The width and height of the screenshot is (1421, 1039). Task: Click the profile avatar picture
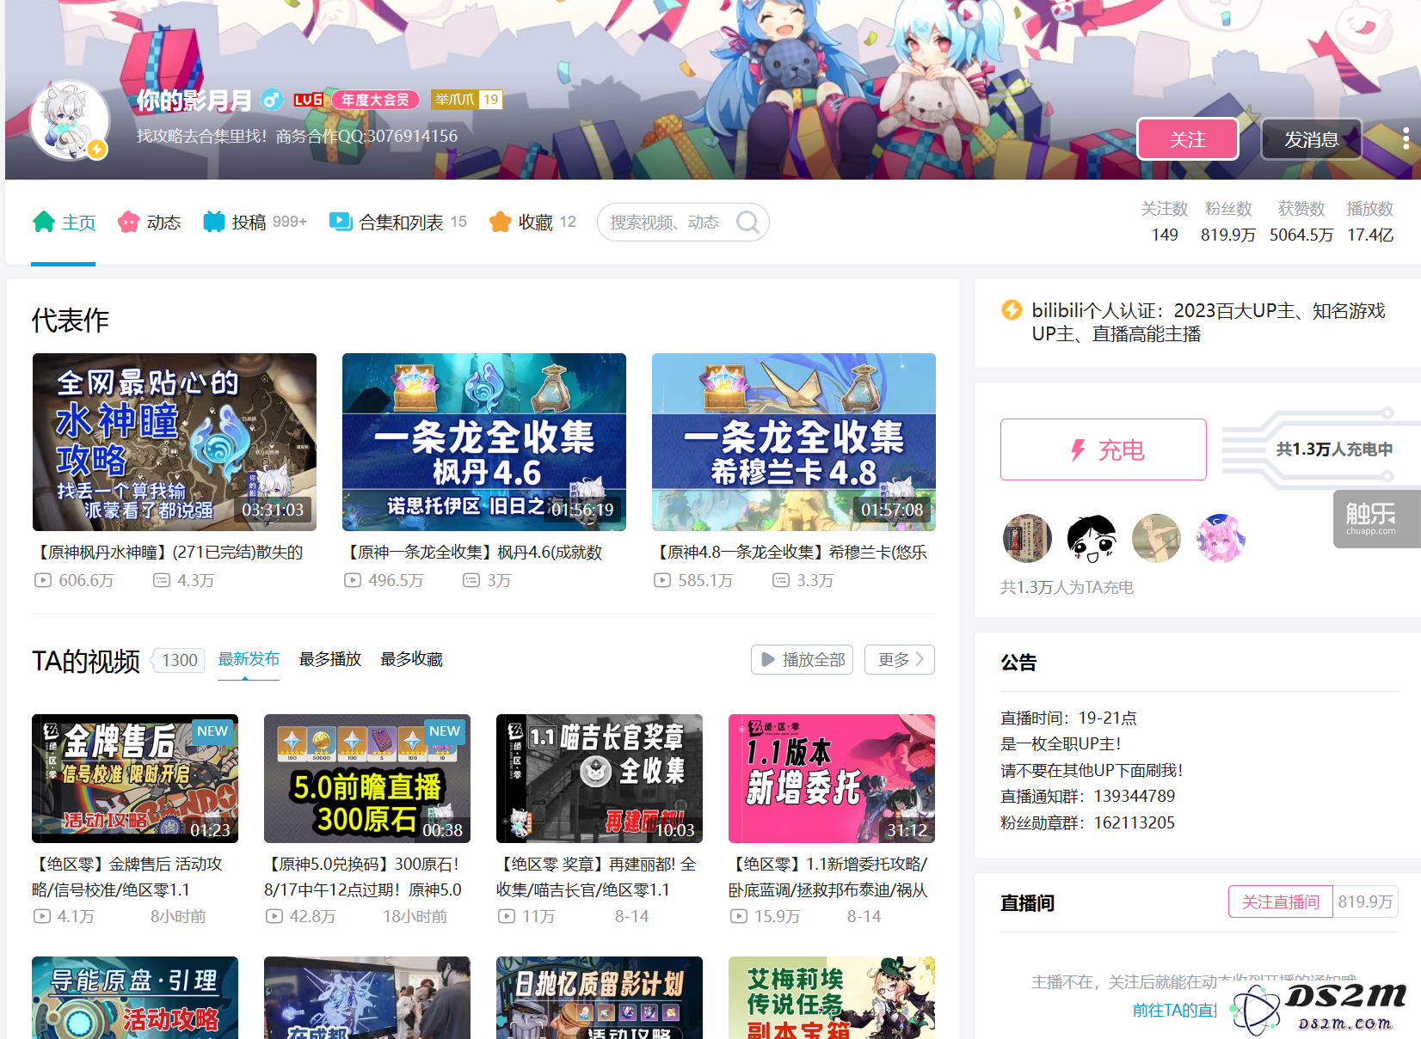click(x=70, y=120)
